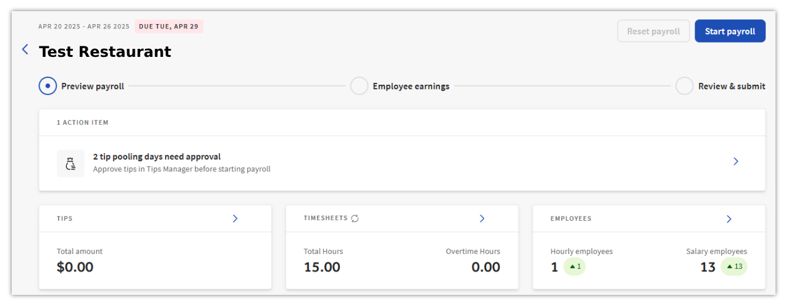The width and height of the screenshot is (786, 306).
Task: Open the tip pooling action item arrow
Action: tap(735, 161)
